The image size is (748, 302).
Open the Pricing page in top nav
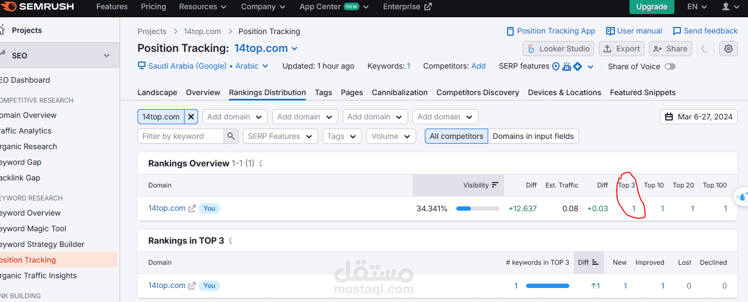pyautogui.click(x=154, y=7)
